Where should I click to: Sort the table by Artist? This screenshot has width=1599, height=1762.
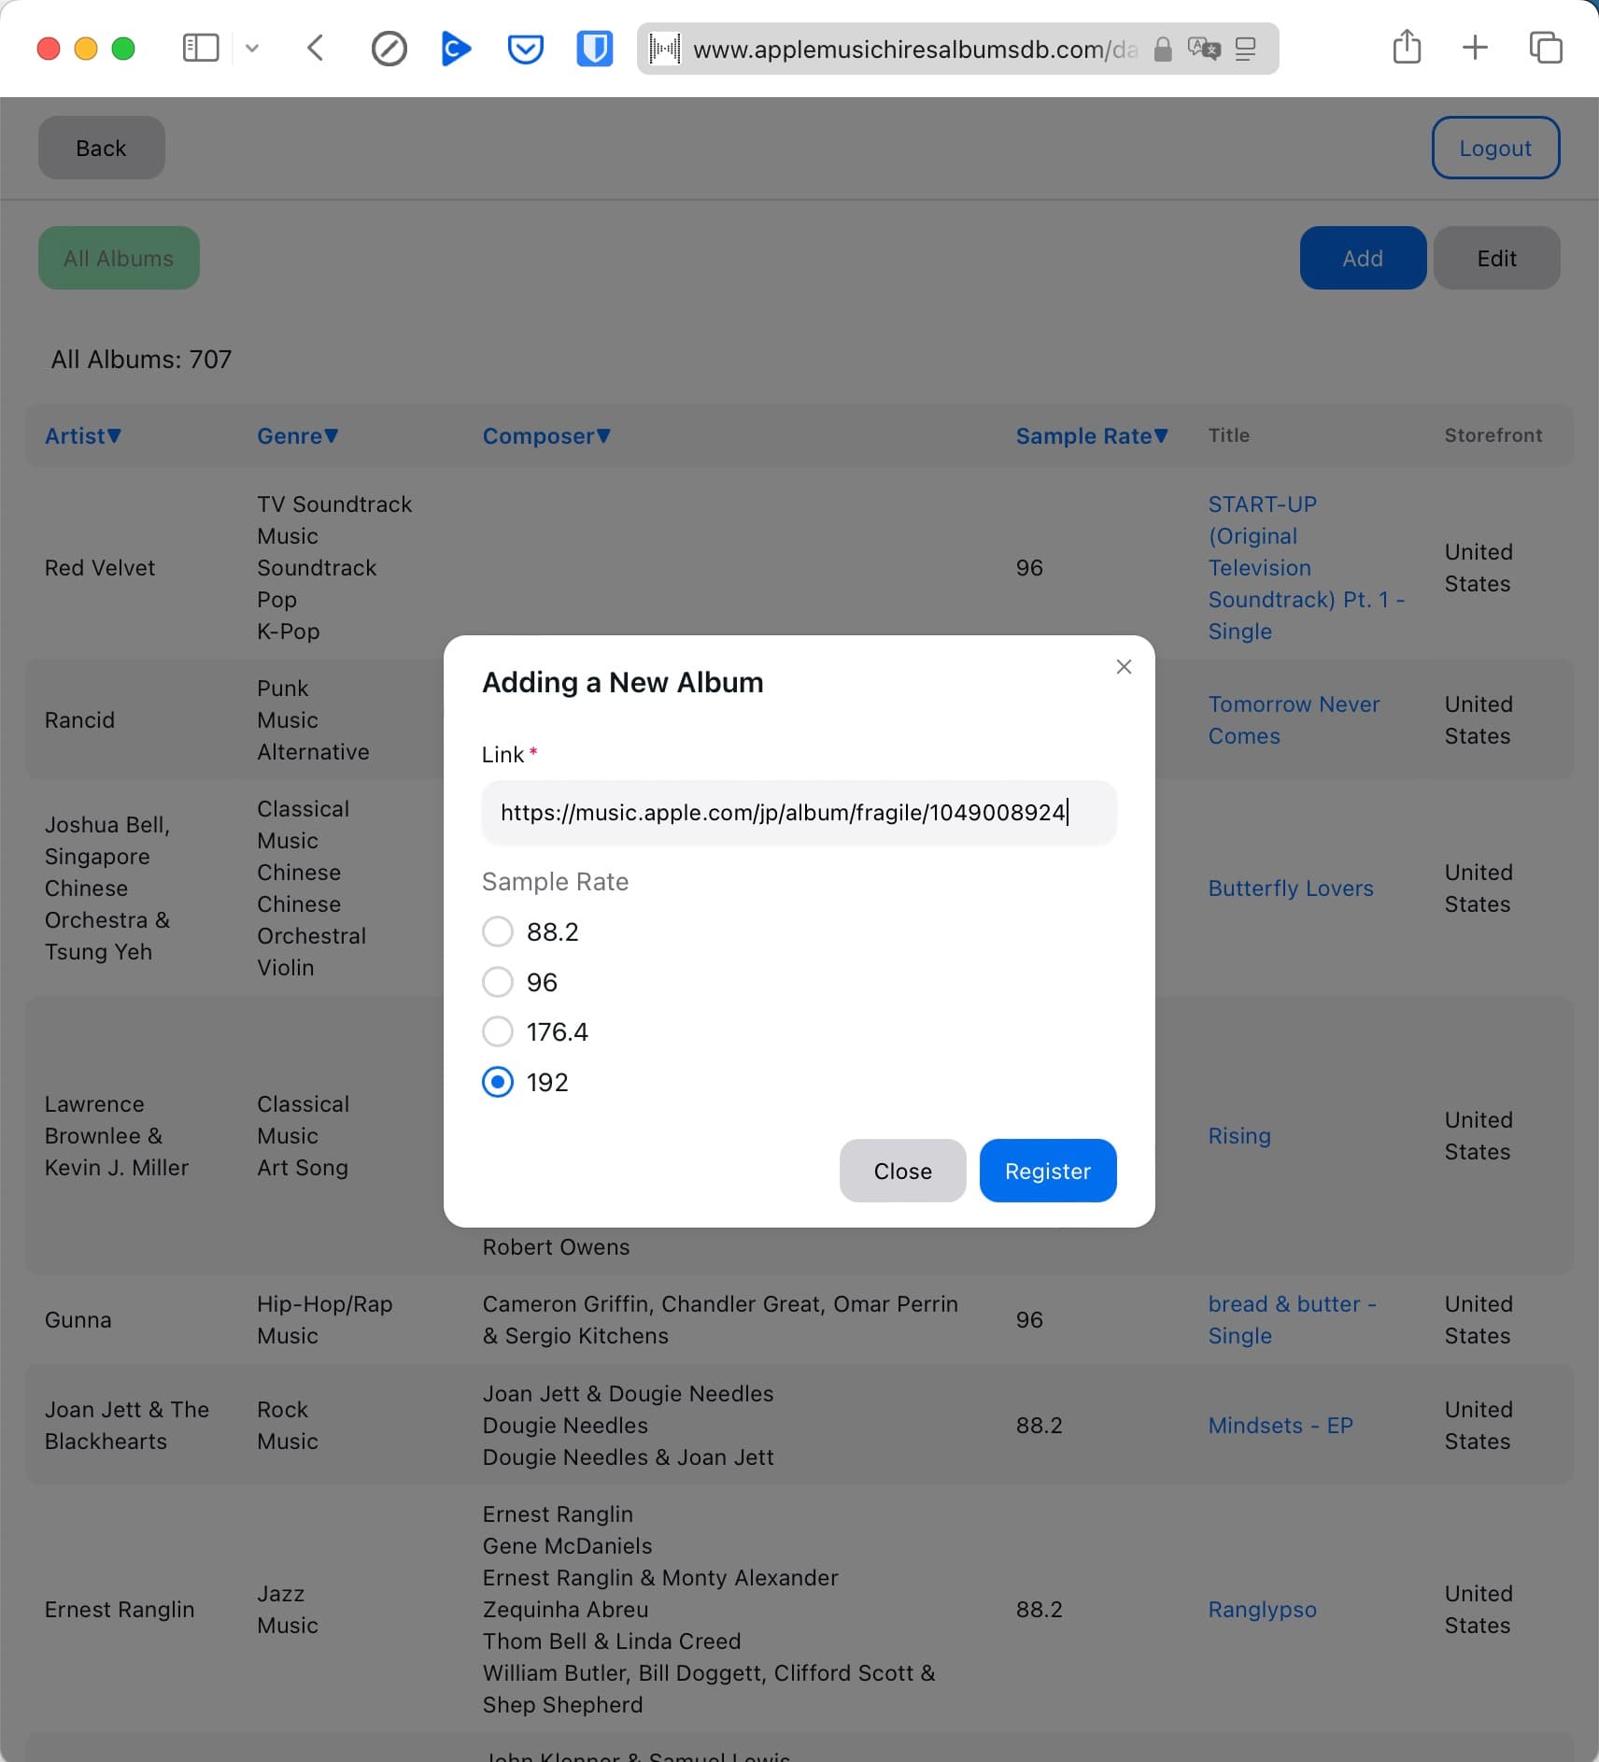tap(82, 435)
